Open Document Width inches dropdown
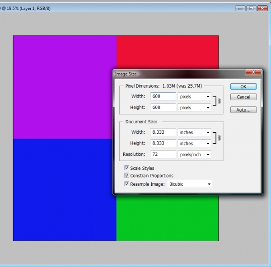The height and width of the screenshot is (267, 271). [194, 132]
